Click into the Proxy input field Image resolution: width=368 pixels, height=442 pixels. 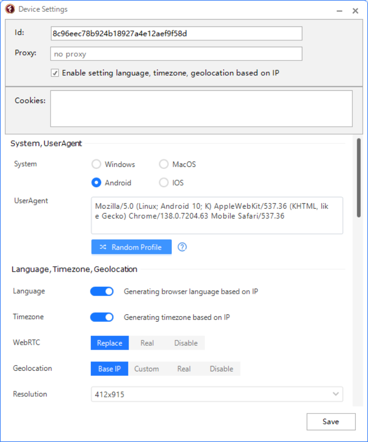(x=176, y=54)
